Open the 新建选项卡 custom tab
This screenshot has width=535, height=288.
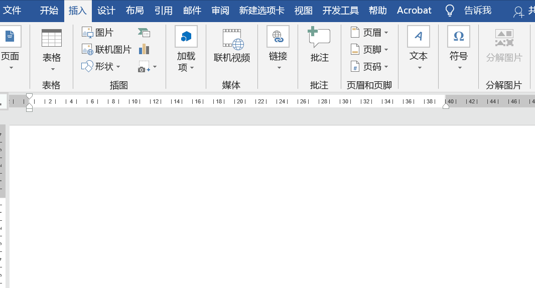(261, 11)
